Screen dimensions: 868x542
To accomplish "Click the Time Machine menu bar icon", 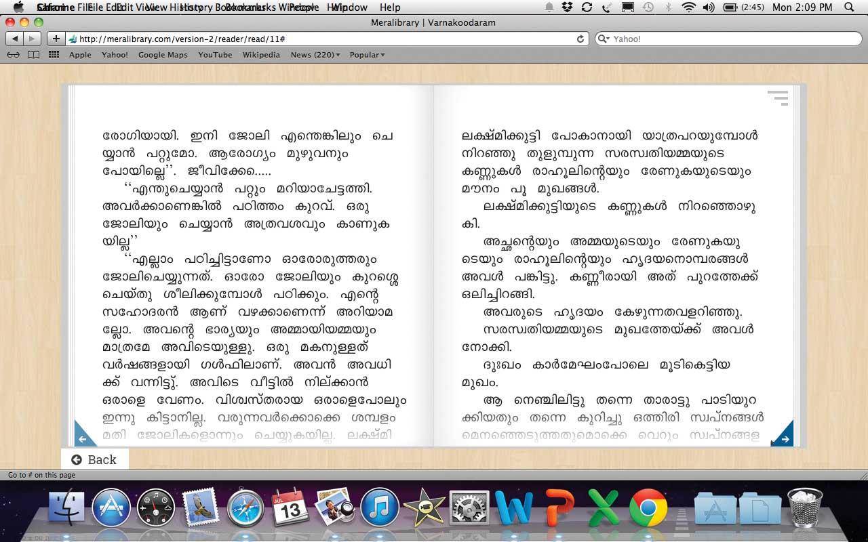I will coord(648,7).
